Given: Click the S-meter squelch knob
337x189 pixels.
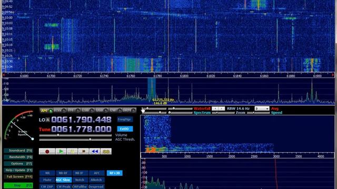Looking at the screenshot, I should [x=33, y=139].
